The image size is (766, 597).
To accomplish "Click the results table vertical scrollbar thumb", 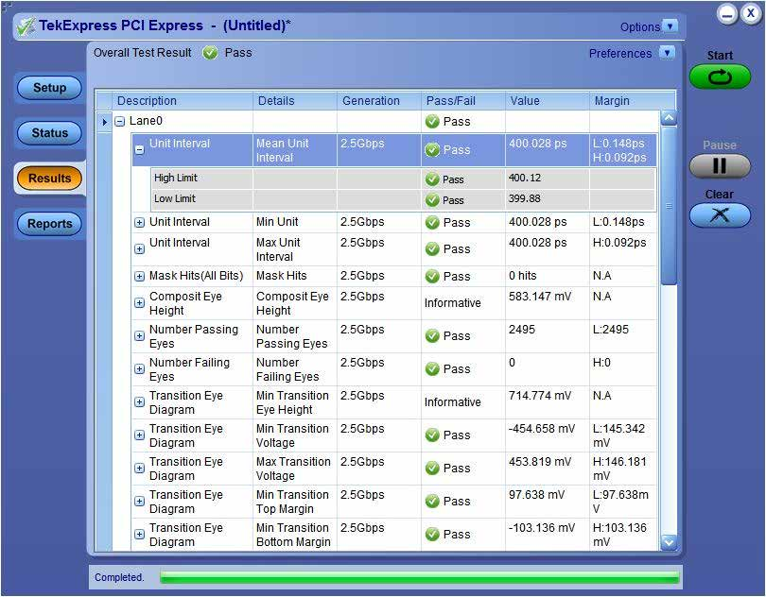I will point(669,206).
